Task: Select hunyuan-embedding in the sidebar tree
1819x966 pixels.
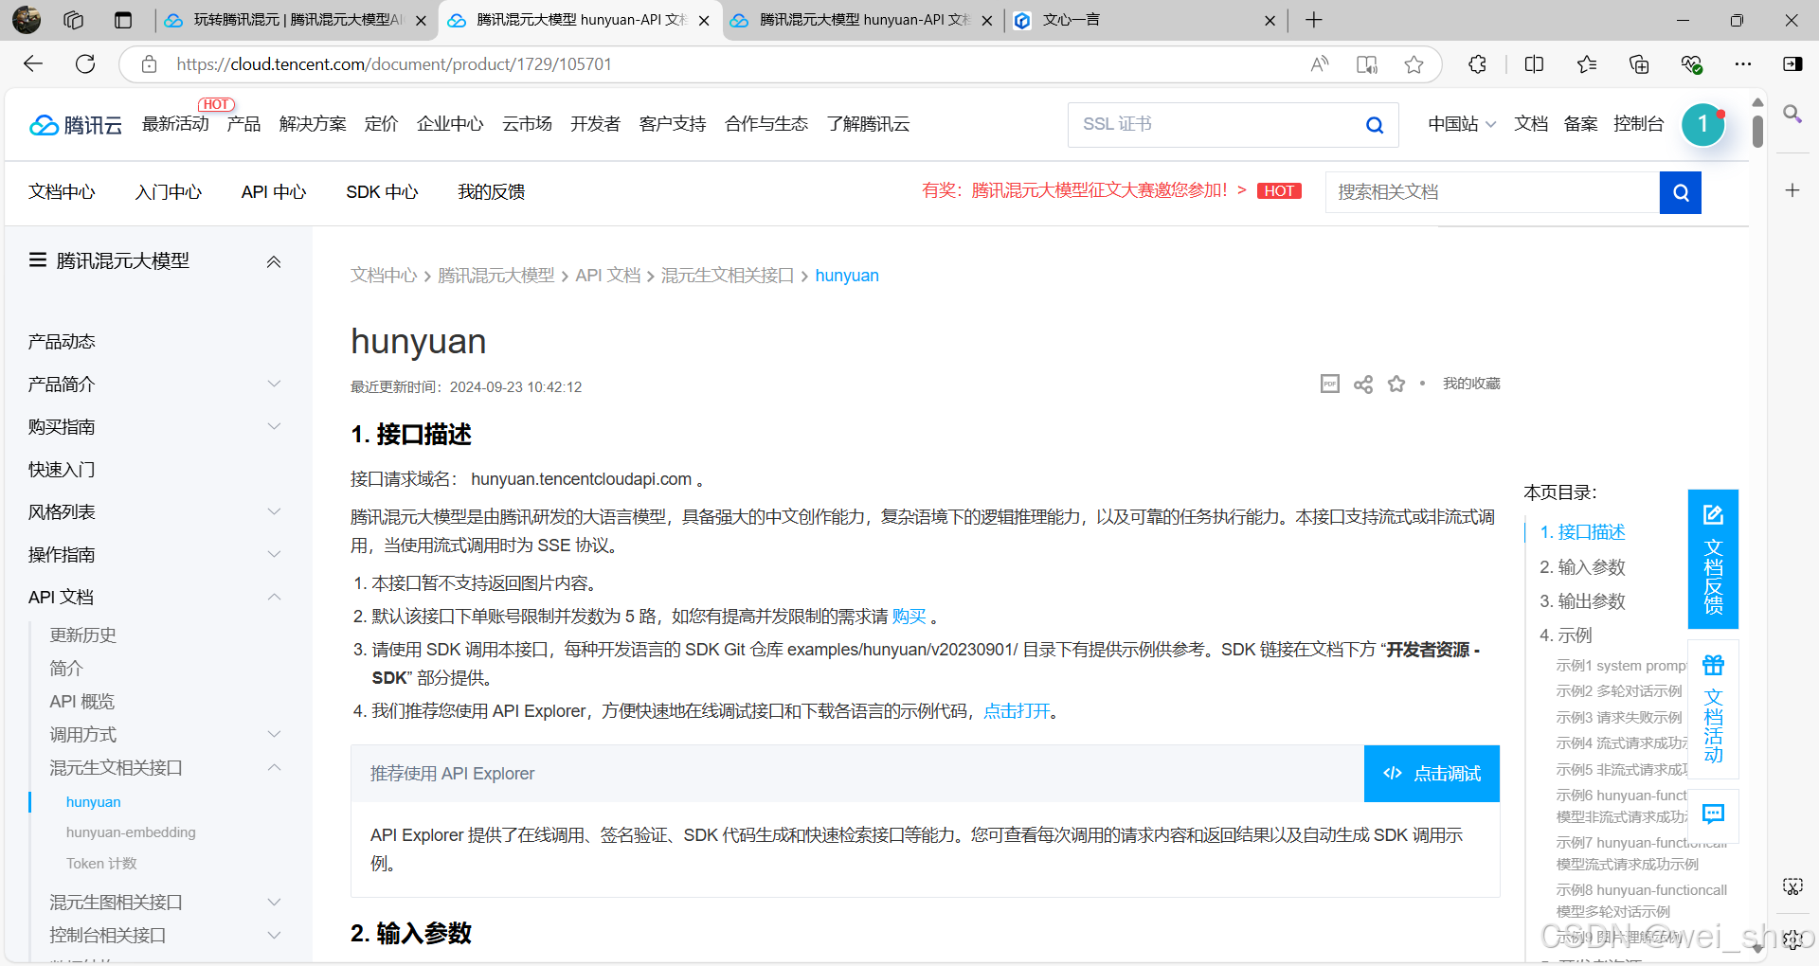Action: [131, 832]
